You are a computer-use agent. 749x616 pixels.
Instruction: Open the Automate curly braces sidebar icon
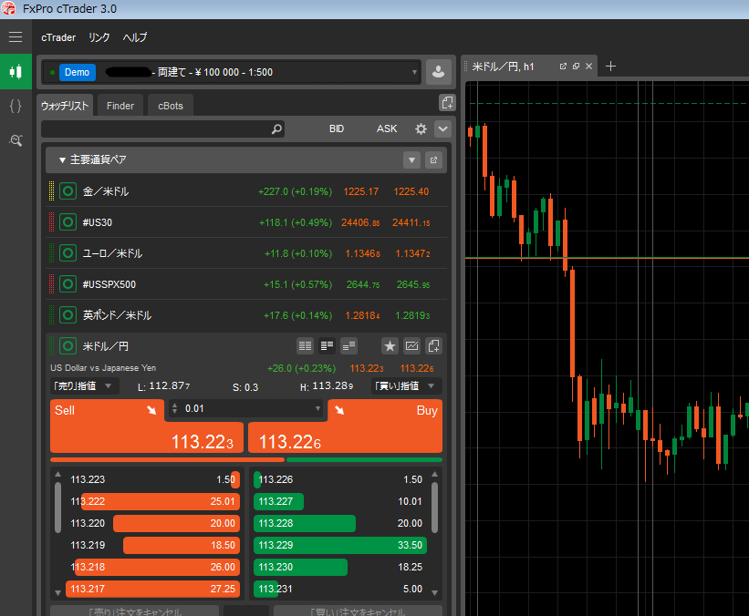[16, 106]
